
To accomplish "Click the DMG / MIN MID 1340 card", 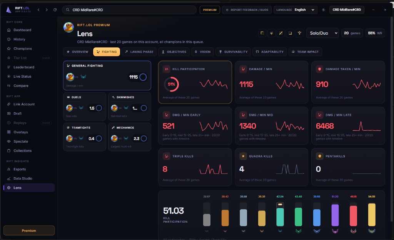I will 271,126.
